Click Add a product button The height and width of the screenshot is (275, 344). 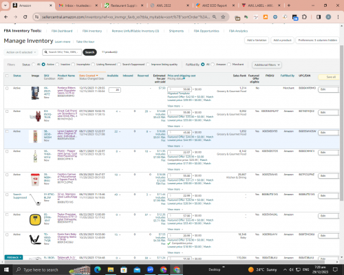point(282,40)
